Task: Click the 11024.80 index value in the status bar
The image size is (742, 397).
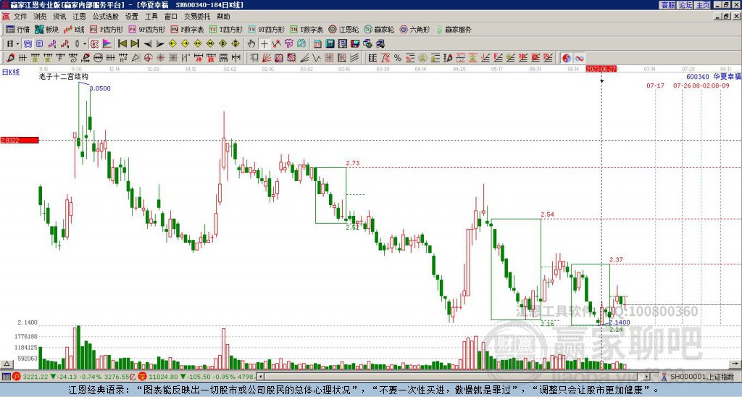Action: pos(164,377)
